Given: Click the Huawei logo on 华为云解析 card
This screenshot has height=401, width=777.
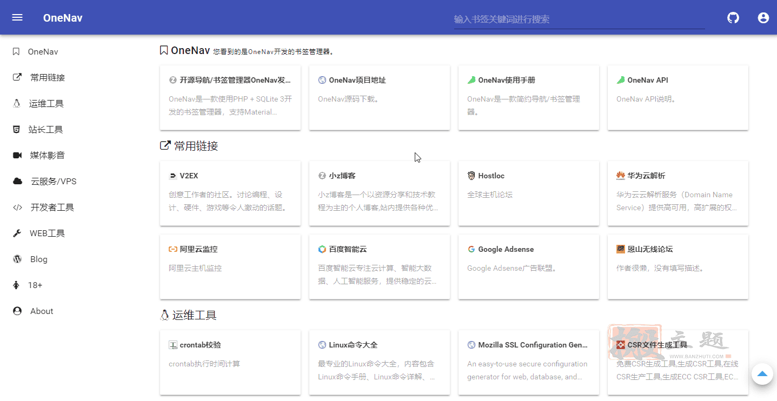Looking at the screenshot, I should [621, 176].
